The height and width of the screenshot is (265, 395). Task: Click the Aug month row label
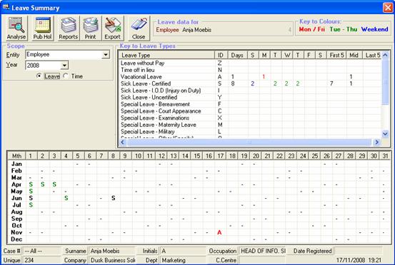pyautogui.click(x=16, y=212)
